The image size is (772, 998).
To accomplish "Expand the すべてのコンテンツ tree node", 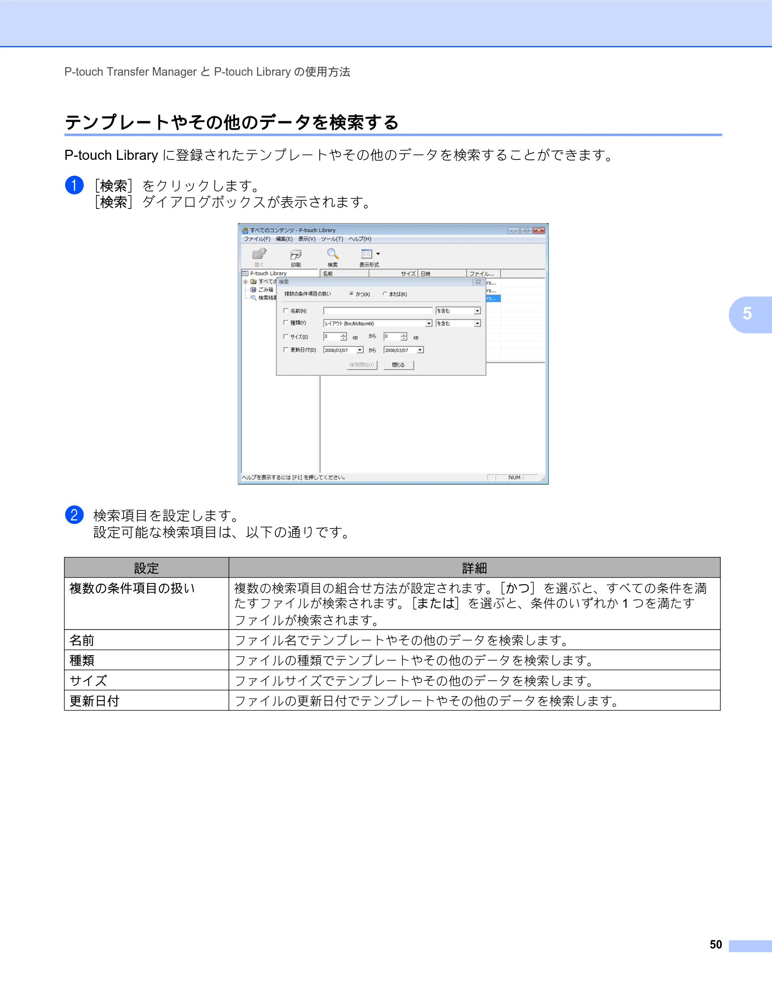I will coord(246,281).
